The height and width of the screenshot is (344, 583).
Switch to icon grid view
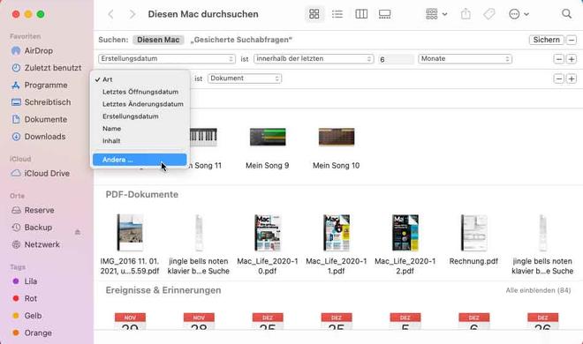(x=314, y=14)
